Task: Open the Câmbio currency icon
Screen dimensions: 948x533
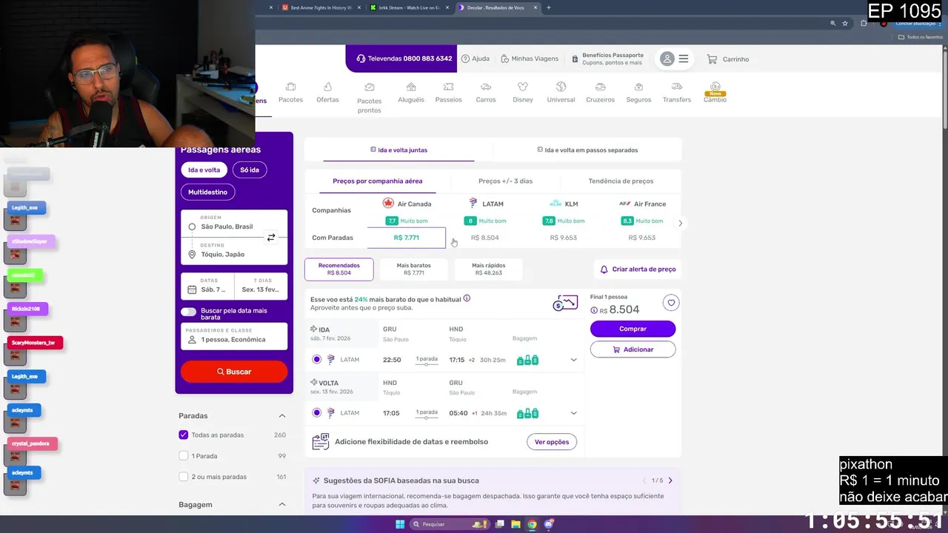Action: pos(715,87)
